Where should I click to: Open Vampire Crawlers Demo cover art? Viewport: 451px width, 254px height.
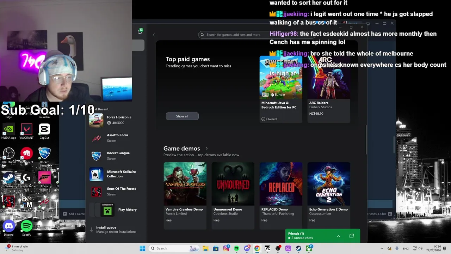(x=185, y=183)
